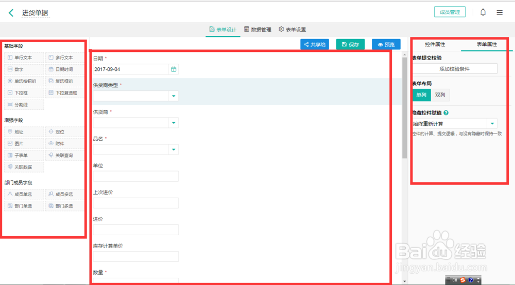The height and width of the screenshot is (285, 515).
Task: Add a 图片 field
Action: point(24,144)
